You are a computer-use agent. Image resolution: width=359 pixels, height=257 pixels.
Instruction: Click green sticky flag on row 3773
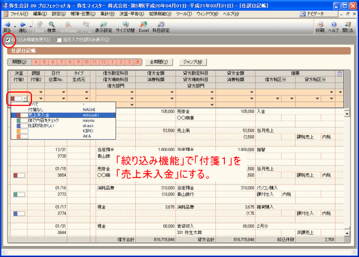(x=19, y=195)
